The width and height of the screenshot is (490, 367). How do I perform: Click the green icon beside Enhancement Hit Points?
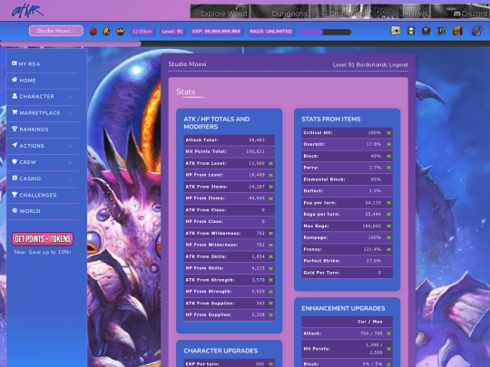388,349
